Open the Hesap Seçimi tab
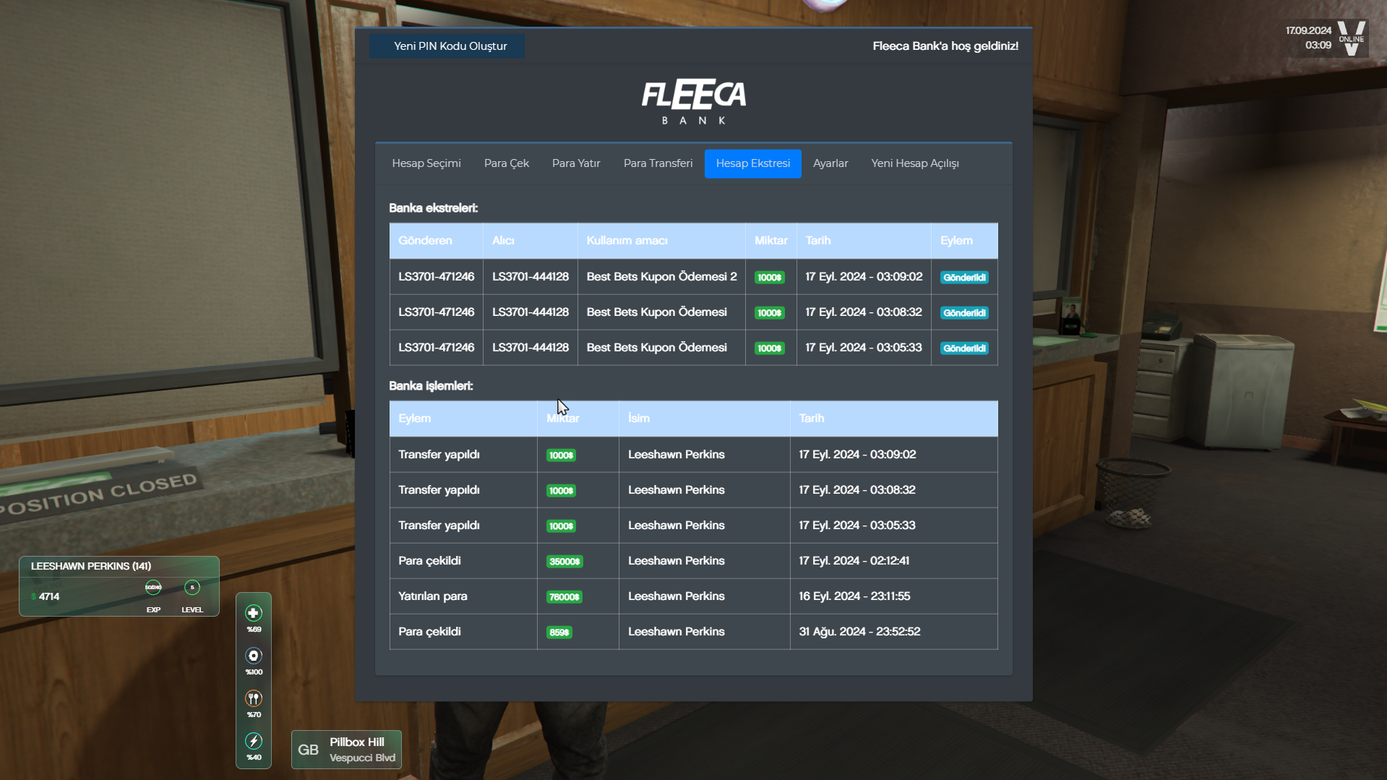Image resolution: width=1387 pixels, height=780 pixels. (x=426, y=163)
